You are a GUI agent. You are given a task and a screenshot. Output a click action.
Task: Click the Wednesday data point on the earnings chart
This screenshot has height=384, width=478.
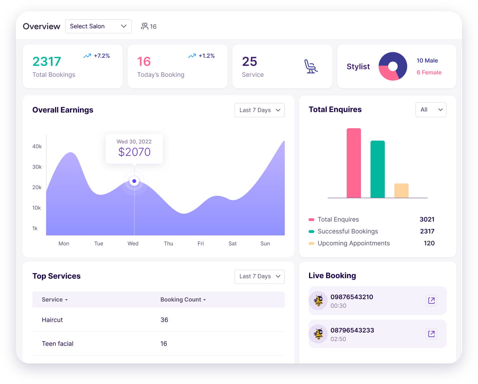[x=134, y=181]
